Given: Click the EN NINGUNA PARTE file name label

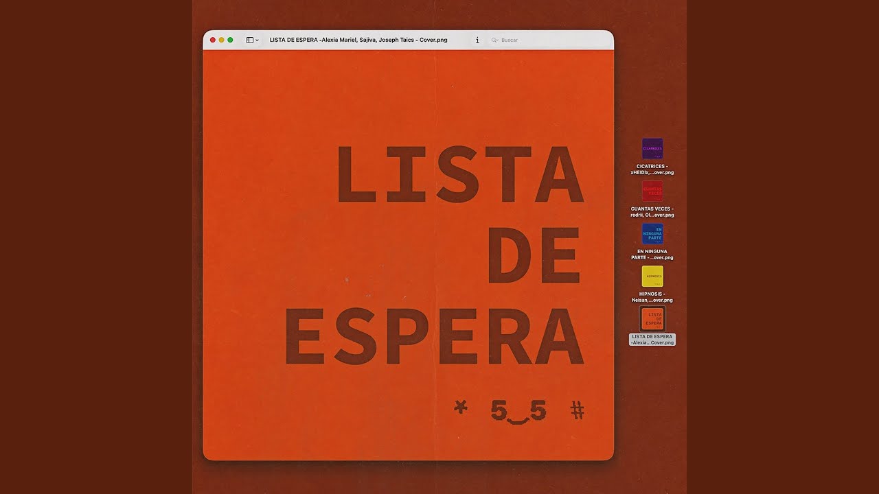Looking at the screenshot, I should [x=652, y=255].
